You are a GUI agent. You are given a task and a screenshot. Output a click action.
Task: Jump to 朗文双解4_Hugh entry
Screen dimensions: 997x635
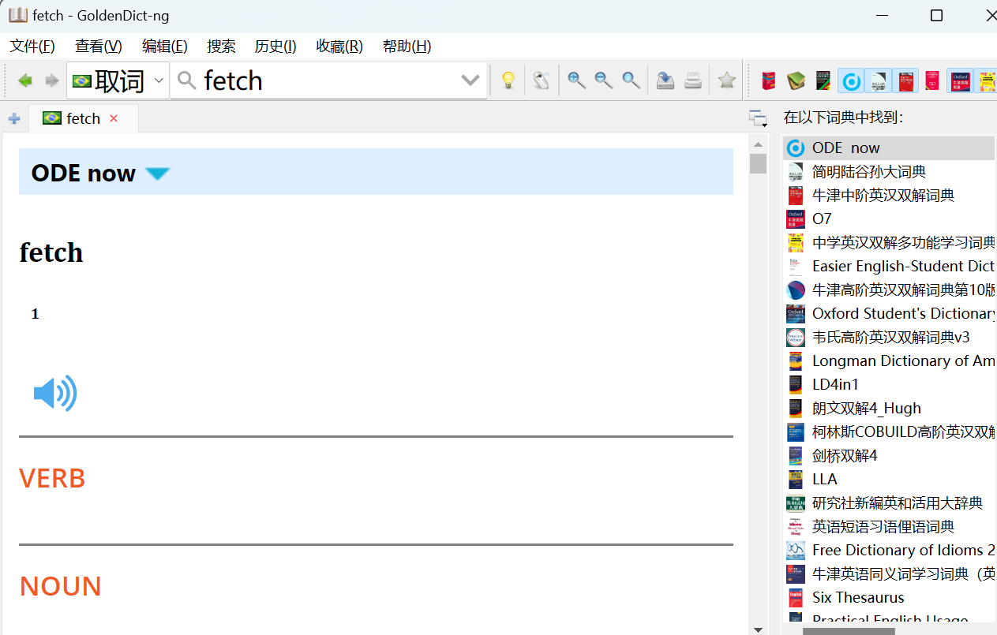(x=889, y=408)
